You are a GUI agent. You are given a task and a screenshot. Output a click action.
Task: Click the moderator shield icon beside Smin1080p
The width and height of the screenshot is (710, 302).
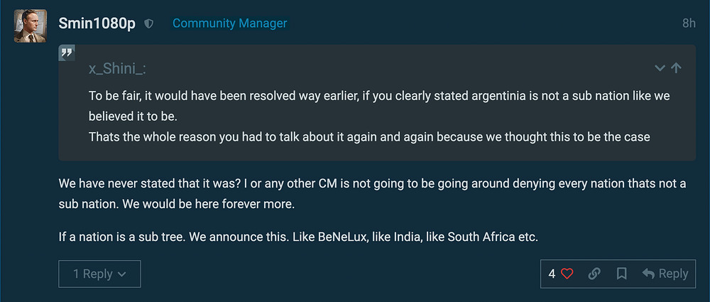click(x=149, y=23)
